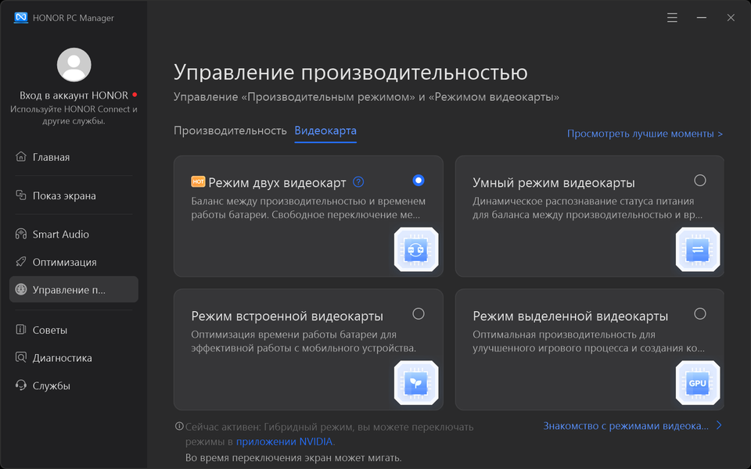Open Показ экрана in the sidebar
The height and width of the screenshot is (469, 751).
pyautogui.click(x=74, y=195)
